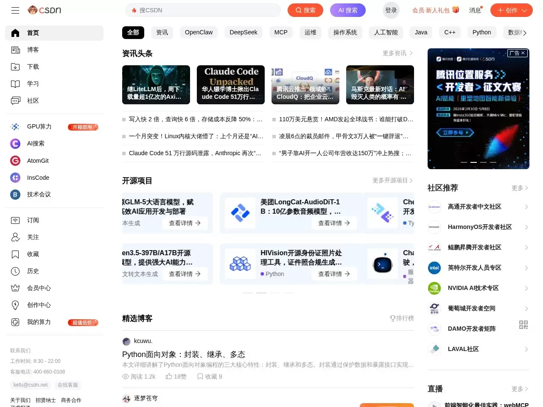Expand 直播 更多
The image size is (543, 407).
click(x=520, y=389)
